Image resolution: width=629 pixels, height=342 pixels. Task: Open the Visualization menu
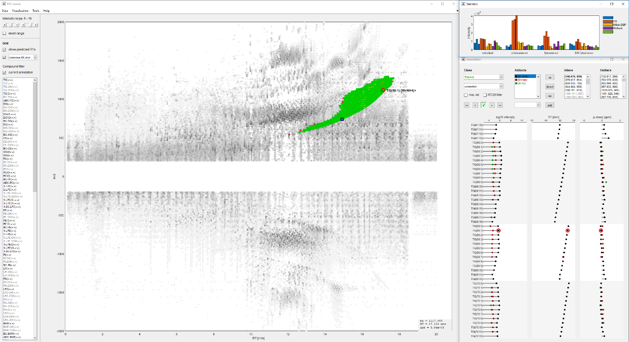pyautogui.click(x=20, y=10)
